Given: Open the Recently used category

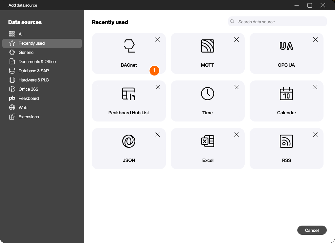Looking at the screenshot, I should click(x=42, y=43).
